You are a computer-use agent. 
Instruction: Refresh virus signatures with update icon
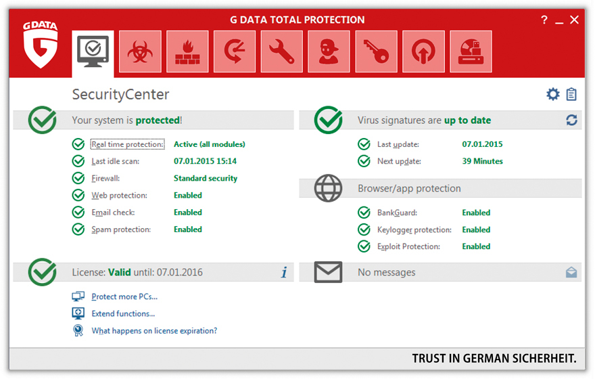coord(571,120)
